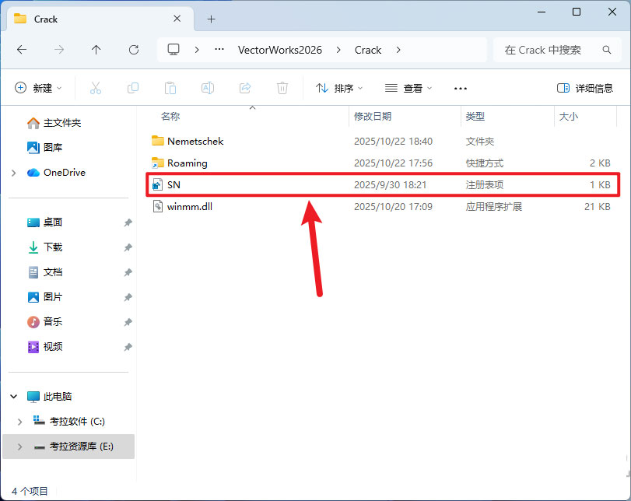This screenshot has width=631, height=501.
Task: Click the search magnifier icon
Action: pos(607,50)
